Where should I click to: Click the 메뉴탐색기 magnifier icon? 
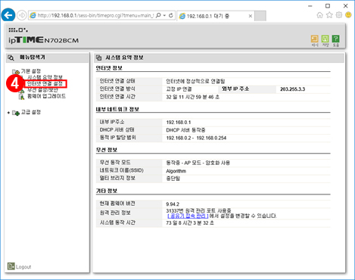[x=11, y=58]
